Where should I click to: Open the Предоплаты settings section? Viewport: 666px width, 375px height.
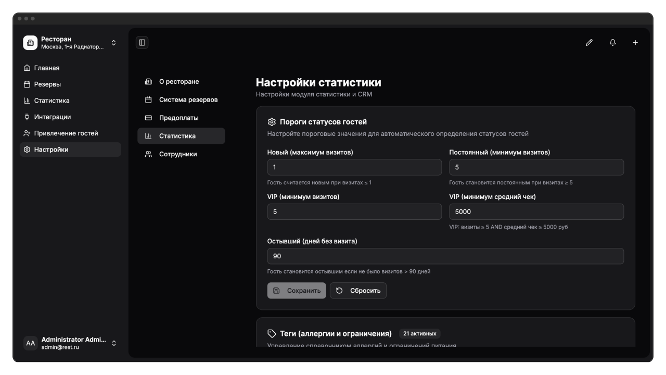[x=178, y=118]
